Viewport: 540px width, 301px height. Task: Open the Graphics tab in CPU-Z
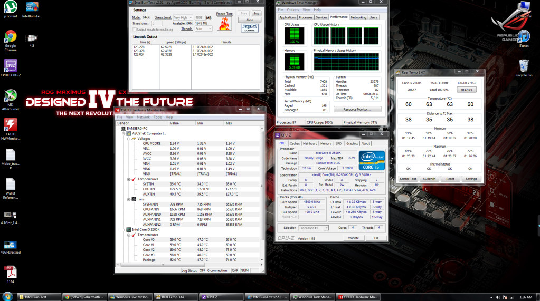point(352,144)
